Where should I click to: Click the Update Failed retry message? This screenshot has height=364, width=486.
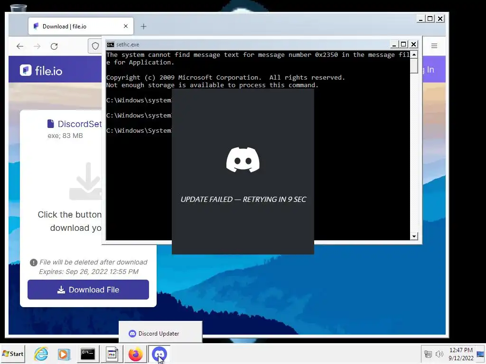point(243,200)
